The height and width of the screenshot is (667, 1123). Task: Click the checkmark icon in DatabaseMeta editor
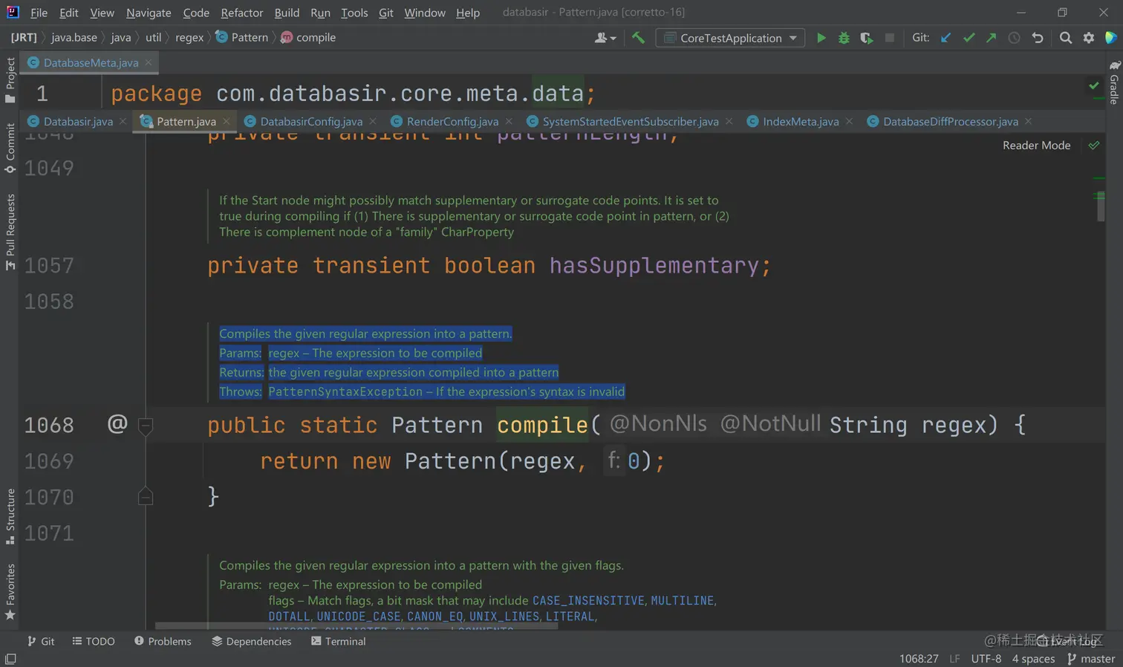click(x=1094, y=86)
